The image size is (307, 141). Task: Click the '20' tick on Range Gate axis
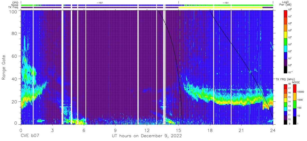14,102
